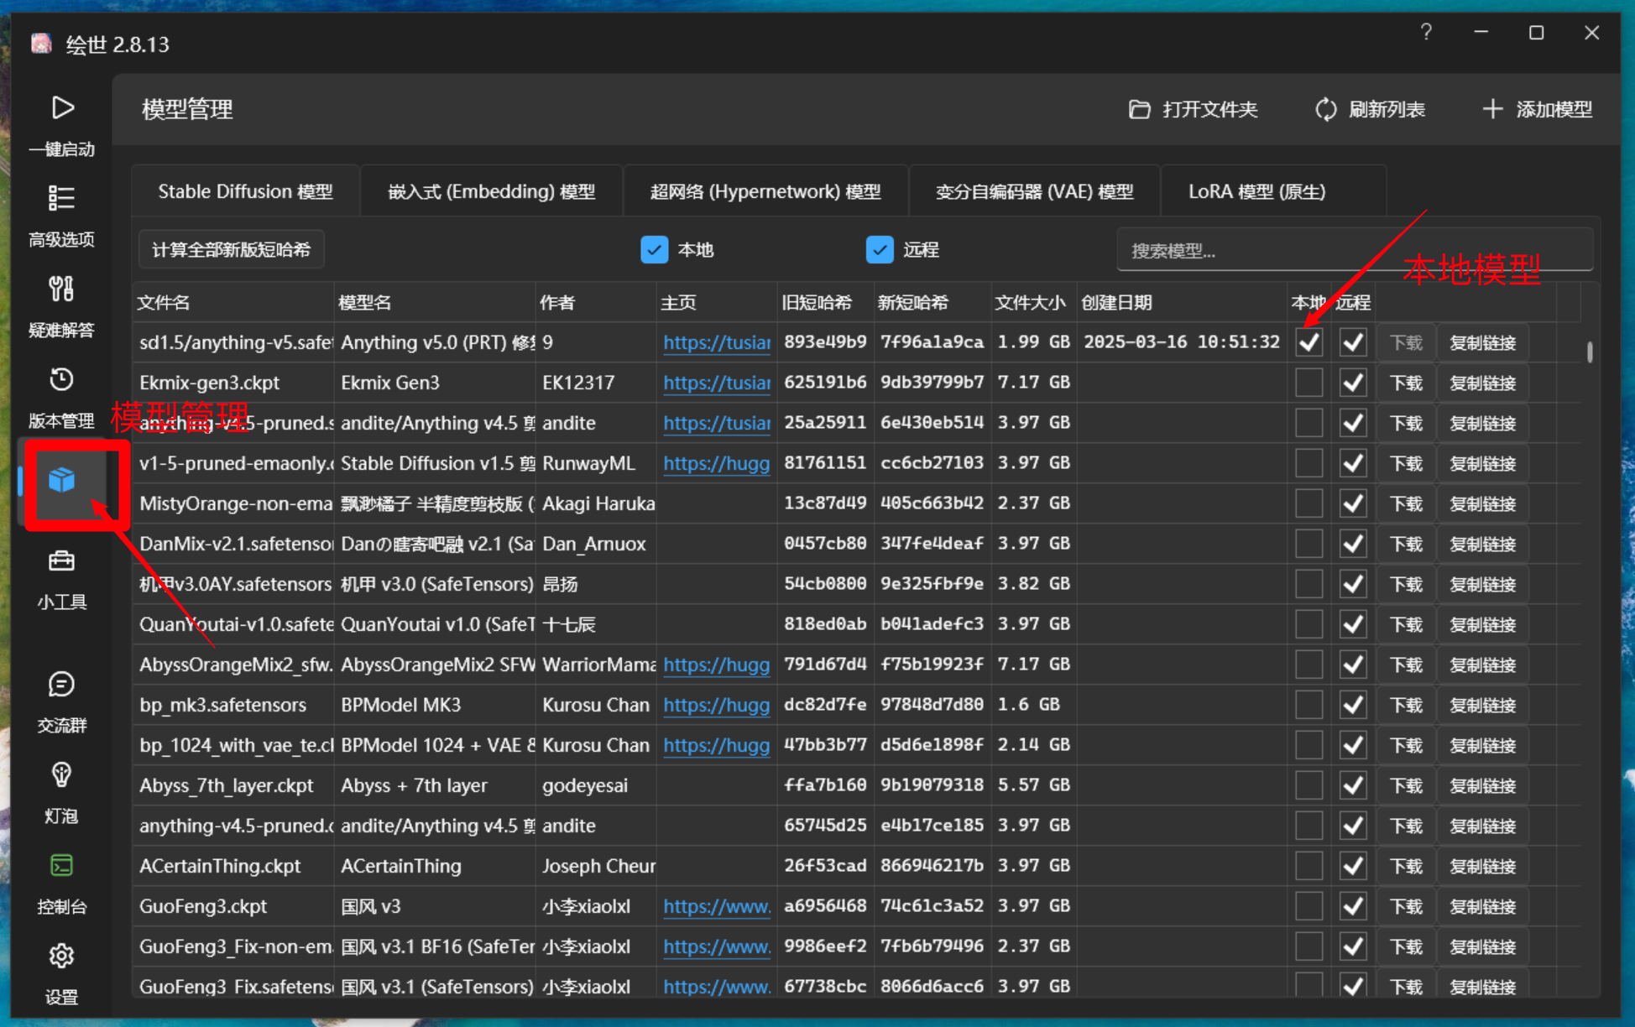Switch to LoRA 模型 (原生) tab

(1256, 191)
